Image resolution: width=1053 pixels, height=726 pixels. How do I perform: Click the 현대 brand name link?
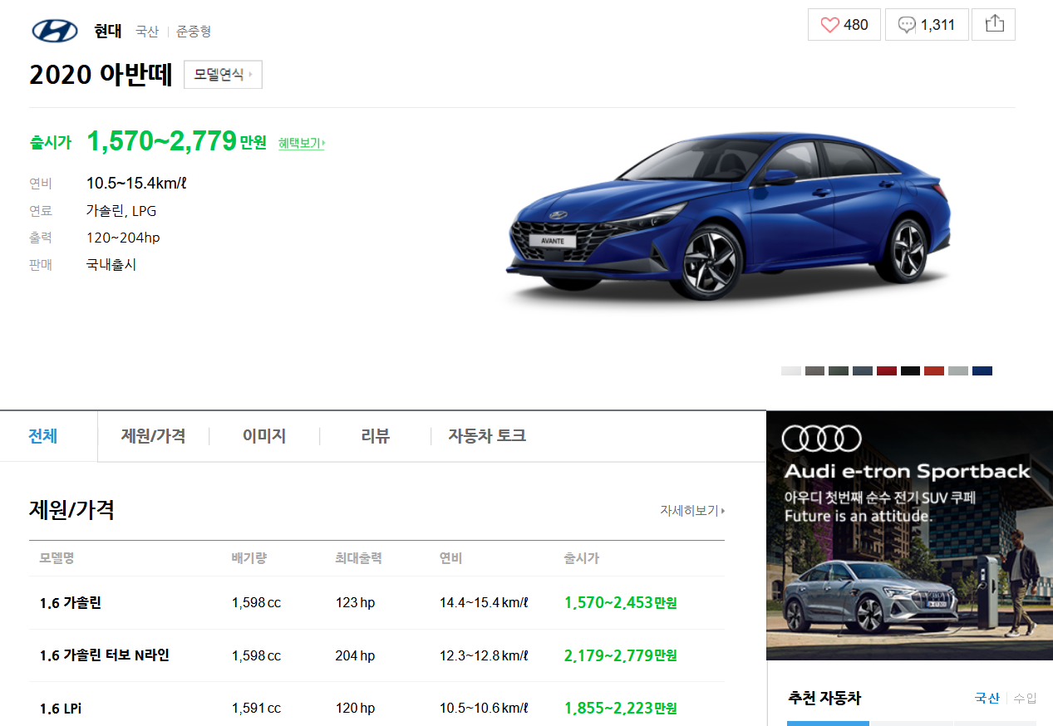[108, 32]
